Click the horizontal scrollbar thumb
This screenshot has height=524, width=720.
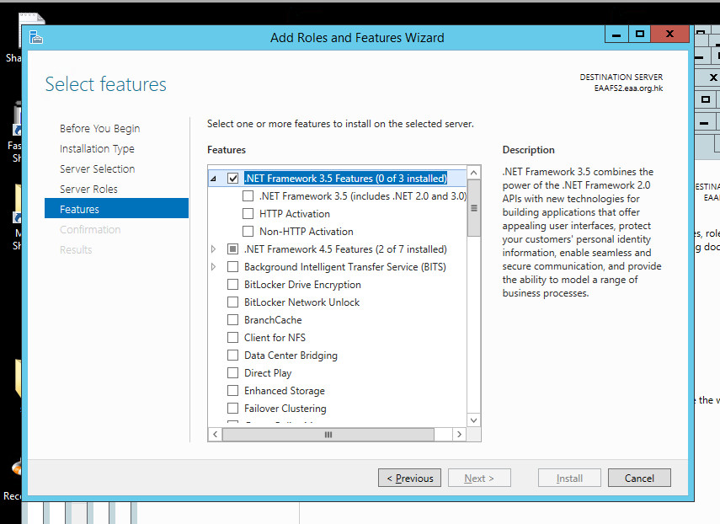coord(328,435)
